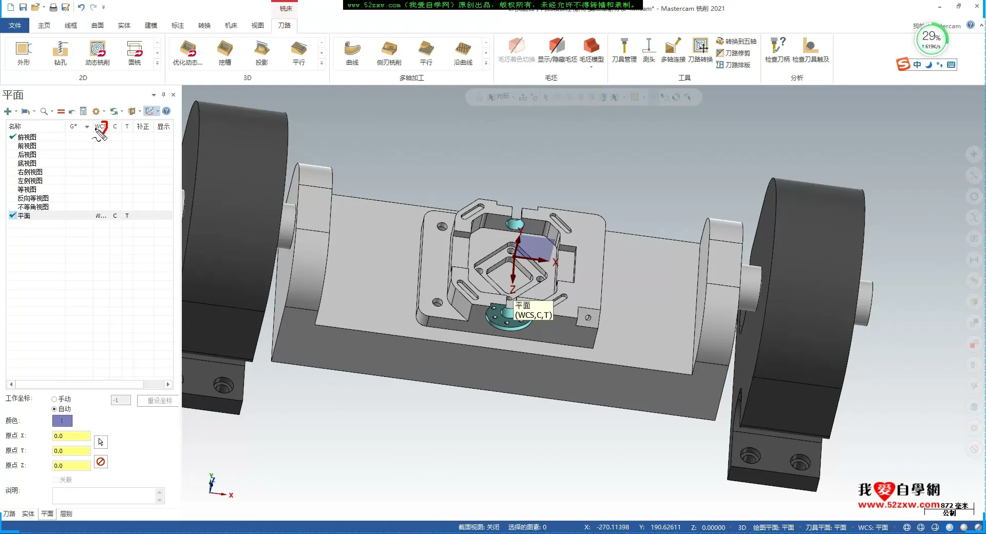Select the 外形 contour toolpath
The image size is (986, 534).
(23, 52)
